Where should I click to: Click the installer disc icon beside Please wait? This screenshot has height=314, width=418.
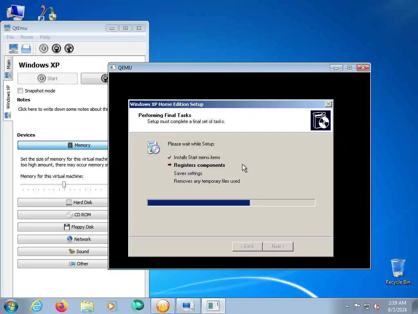pyautogui.click(x=153, y=147)
